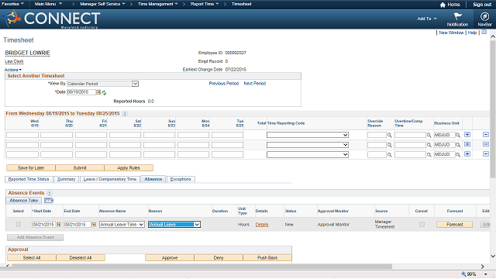Delete first timesheet row with minus icon
The width and height of the screenshot is (496, 279).
pos(486,135)
